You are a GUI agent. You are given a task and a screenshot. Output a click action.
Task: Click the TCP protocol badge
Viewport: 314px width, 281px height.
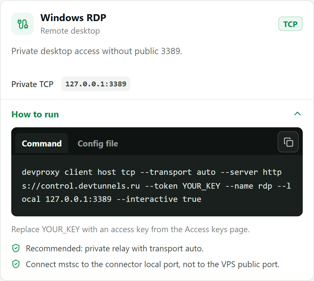pos(291,24)
